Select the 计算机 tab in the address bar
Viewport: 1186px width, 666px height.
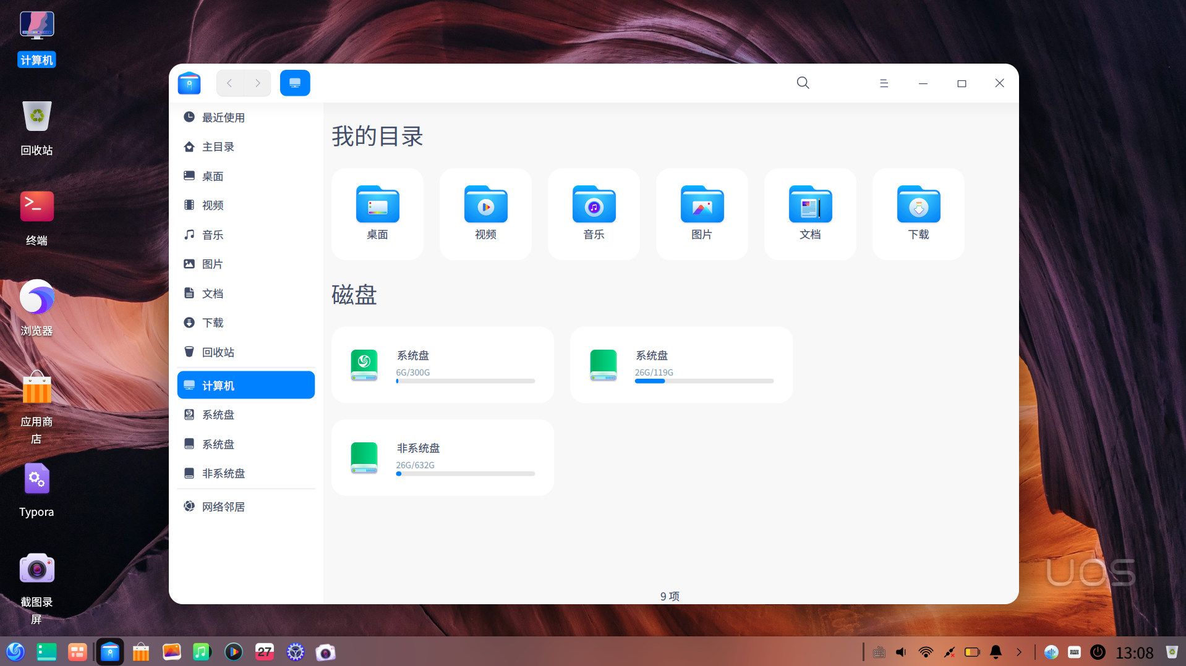click(x=295, y=82)
